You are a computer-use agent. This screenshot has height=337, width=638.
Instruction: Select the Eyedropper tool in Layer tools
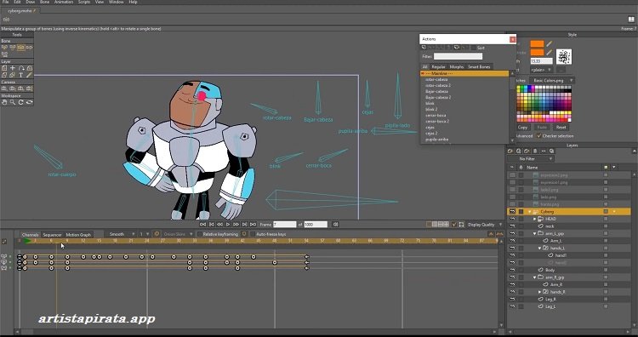[29, 75]
